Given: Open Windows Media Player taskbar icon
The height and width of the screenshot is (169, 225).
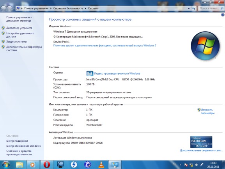Looking at the screenshot, I should [x=33, y=165].
